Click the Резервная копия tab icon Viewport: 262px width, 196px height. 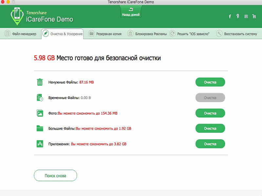click(x=91, y=34)
